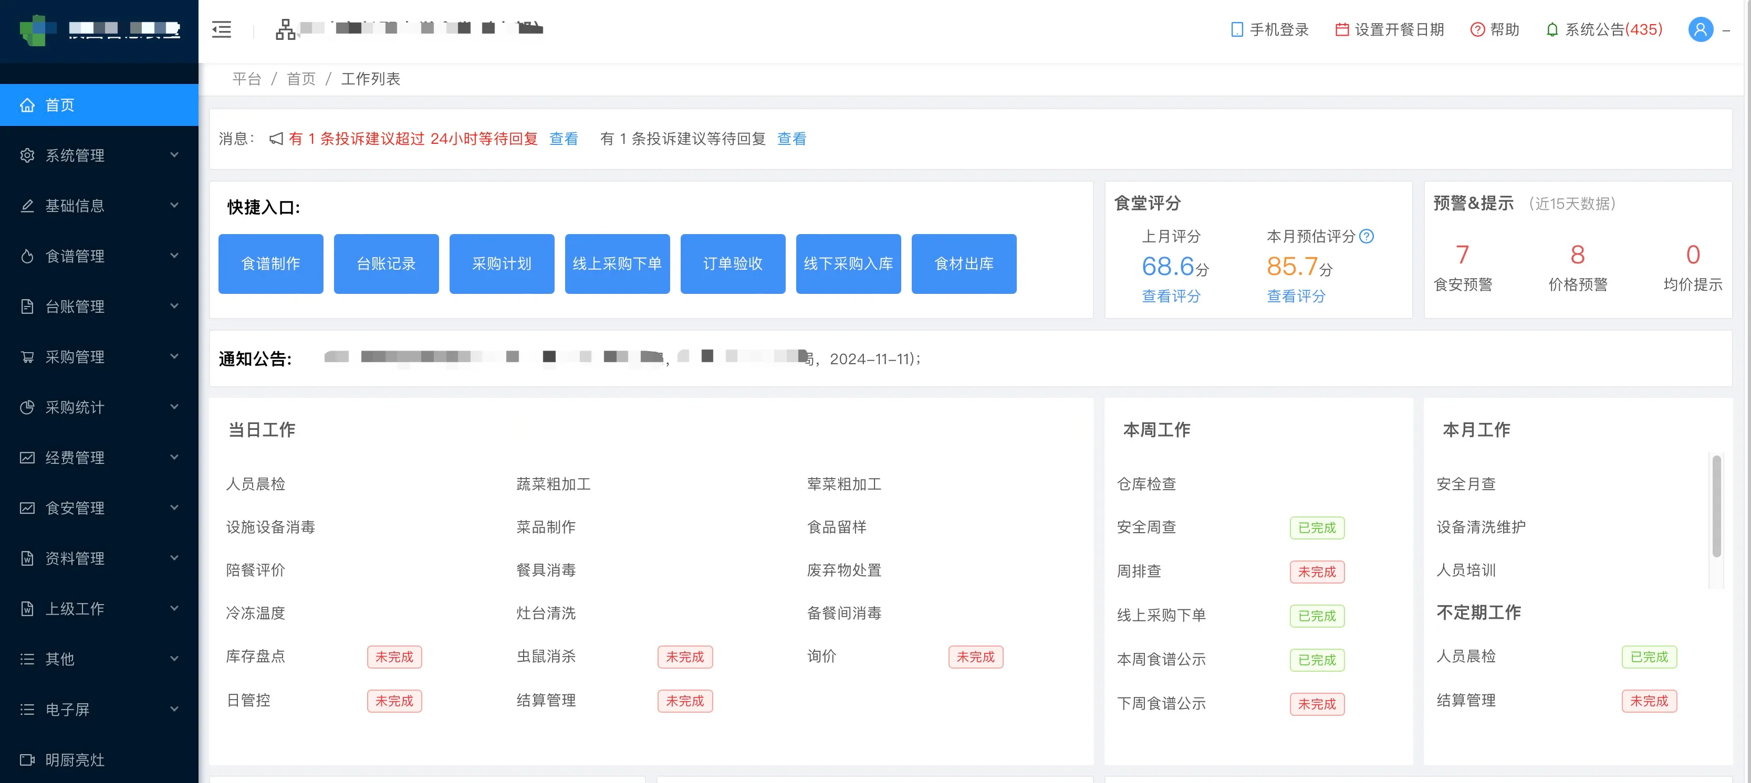Click the list icon beside 电子屏
The image size is (1751, 783).
pyautogui.click(x=27, y=710)
